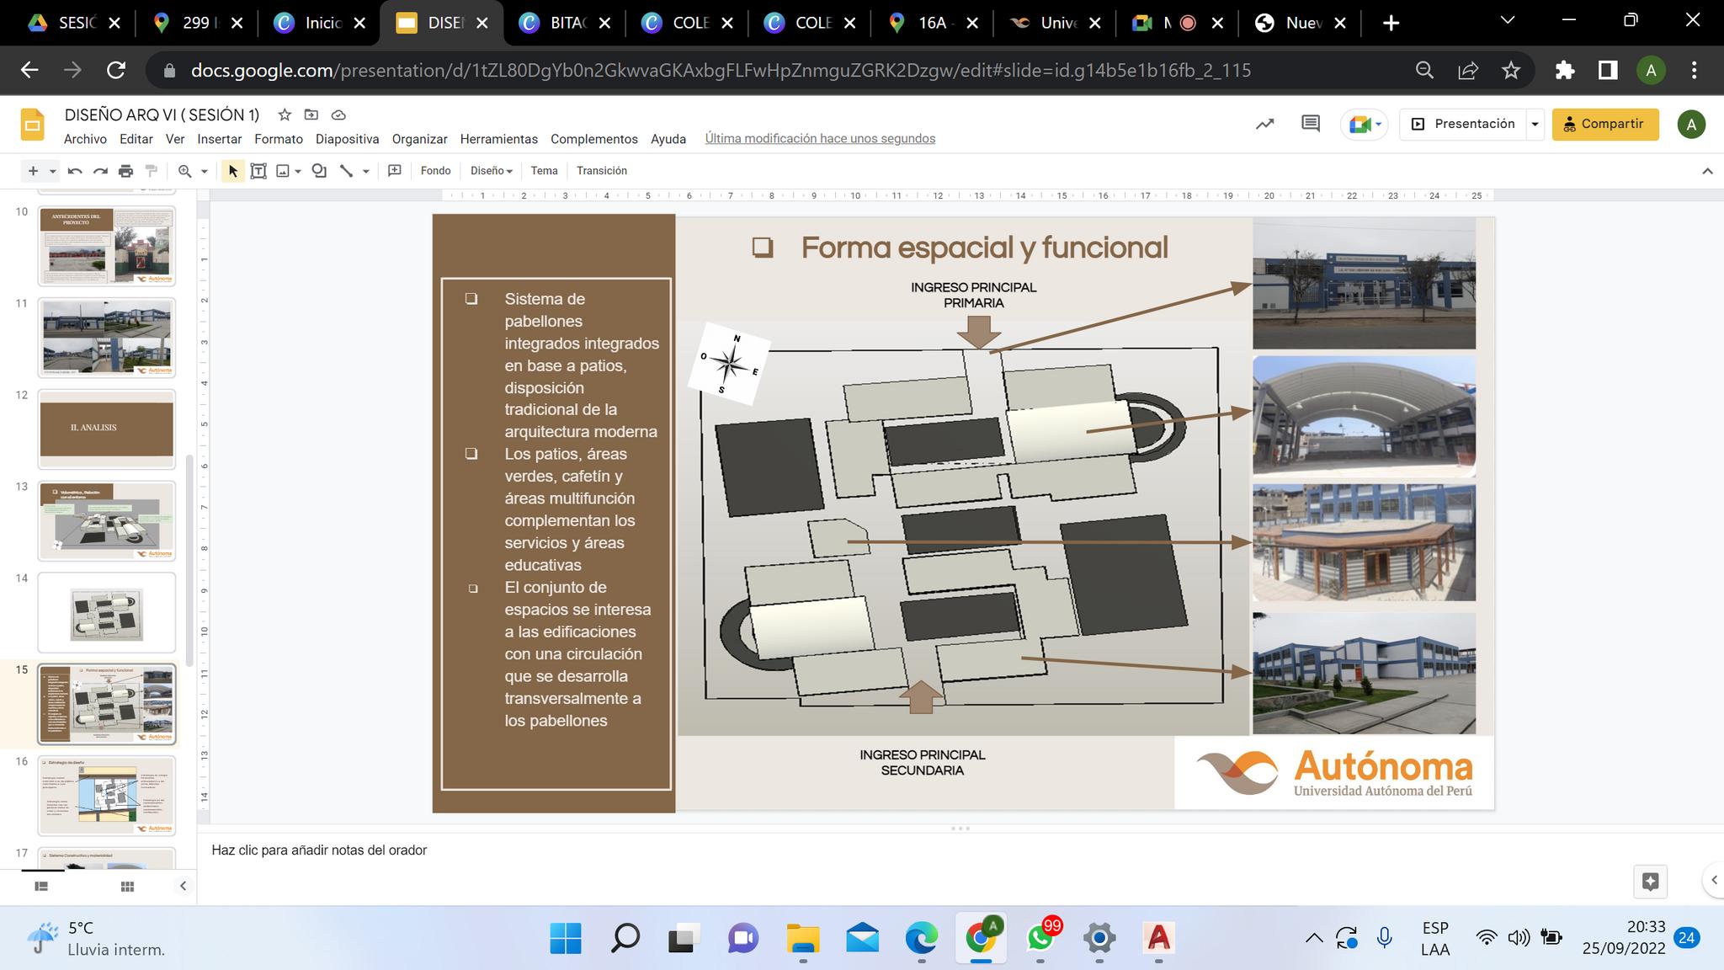Screen dimensions: 1724x970
Task: Switch to grid view of slides
Action: 127,886
